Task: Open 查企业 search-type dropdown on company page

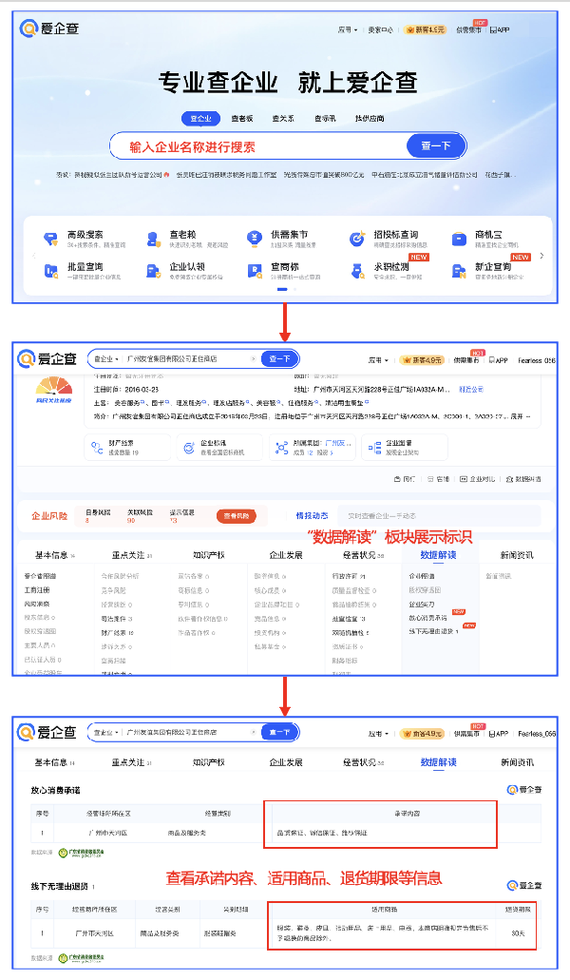Action: pyautogui.click(x=105, y=358)
